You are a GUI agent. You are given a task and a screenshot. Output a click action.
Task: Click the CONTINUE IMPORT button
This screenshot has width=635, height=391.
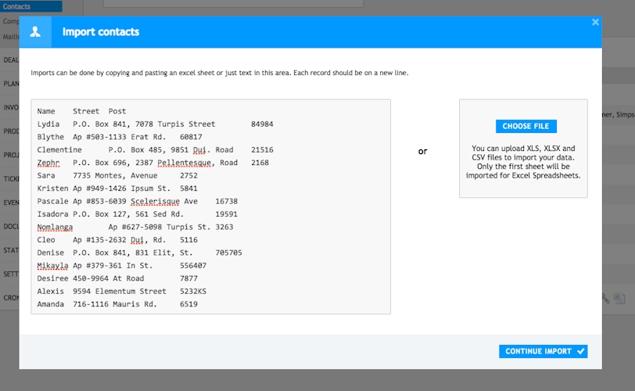point(543,351)
